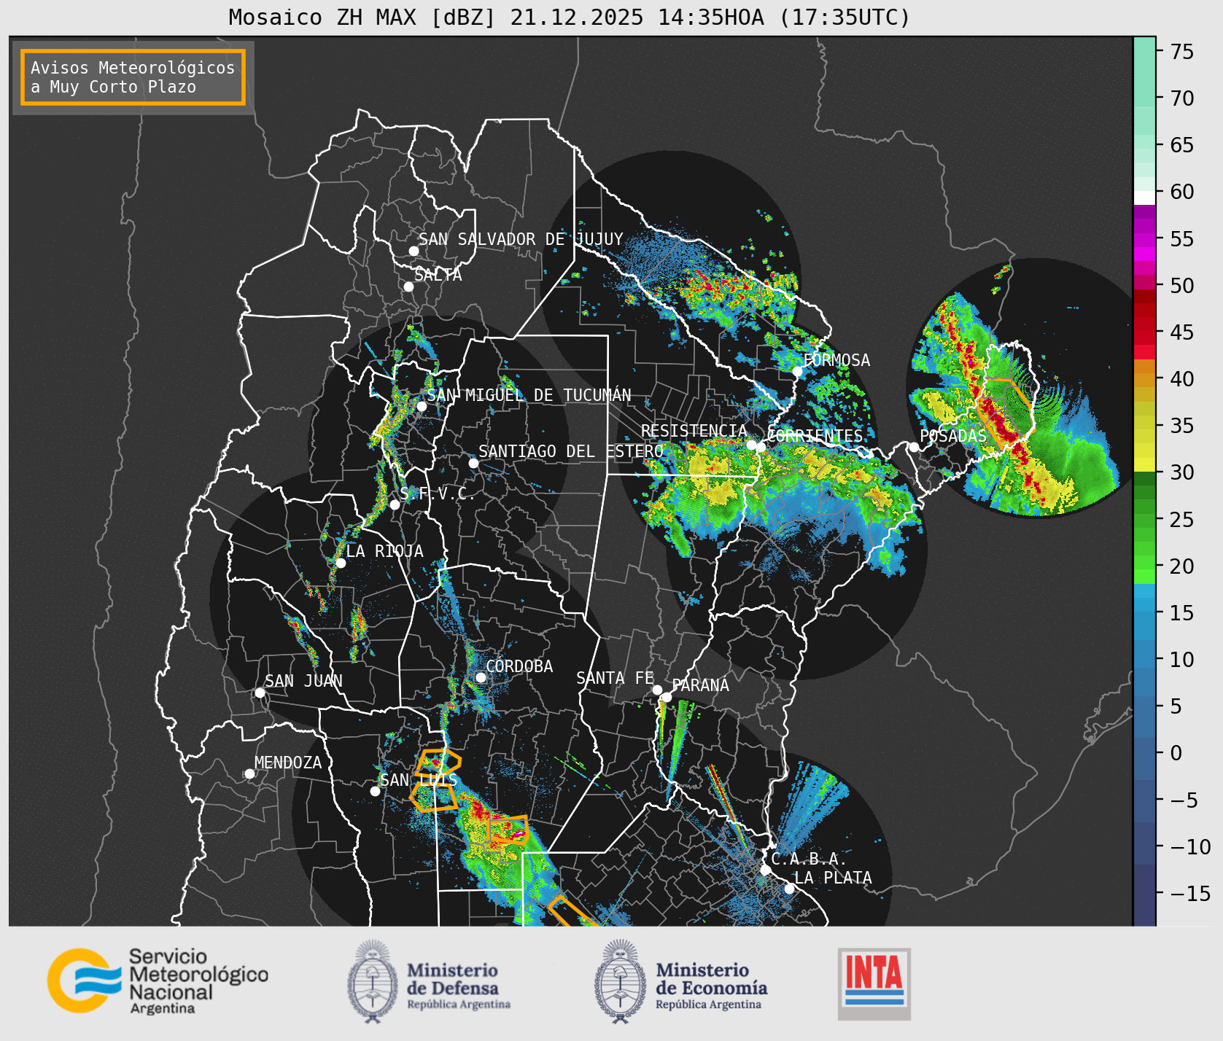Click the 60 dBZ white band on color scale
The height and width of the screenshot is (1041, 1223).
[1145, 198]
